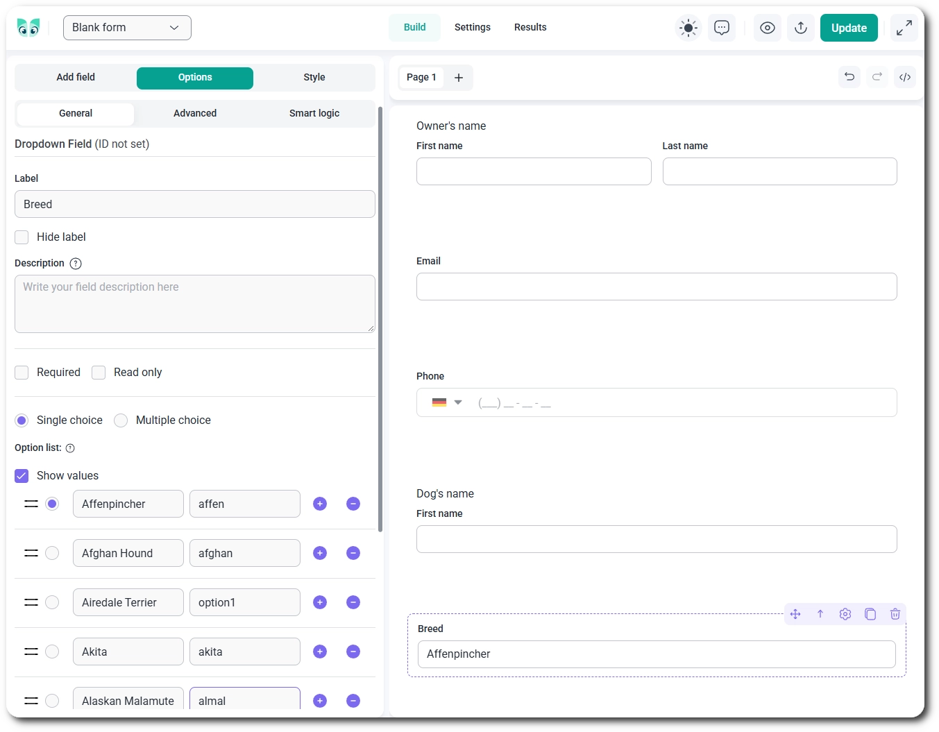Open the phone country flag dropdown
The image size is (939, 732).
coord(447,402)
